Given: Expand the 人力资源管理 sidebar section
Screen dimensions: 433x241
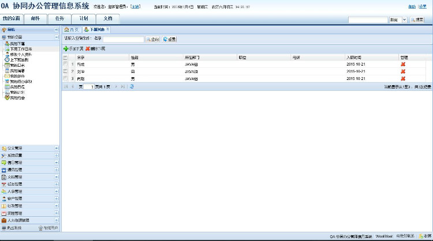Looking at the screenshot, I should point(57,220).
